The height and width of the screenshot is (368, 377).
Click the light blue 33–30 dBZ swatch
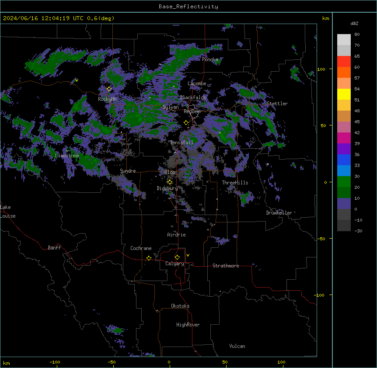pyautogui.click(x=344, y=171)
